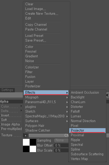Click the texture arrow button beside Texture
Screen dimensions: 109x165
tap(26, 136)
